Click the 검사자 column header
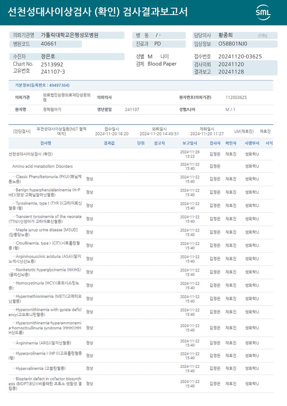The height and width of the screenshot is (406, 287). tap(215, 143)
